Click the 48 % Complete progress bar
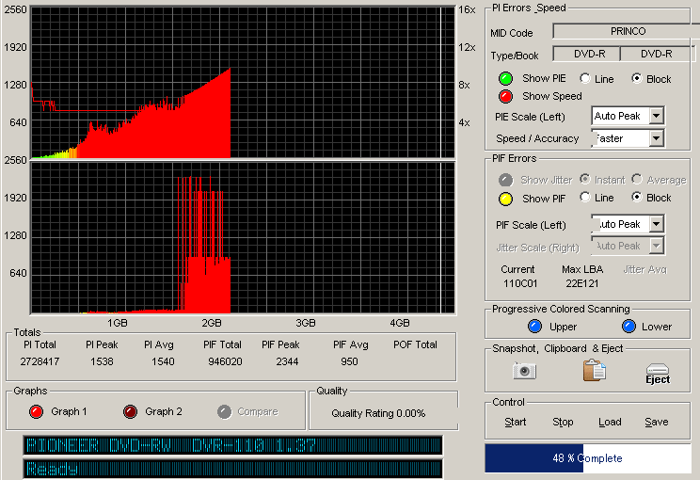 click(587, 458)
